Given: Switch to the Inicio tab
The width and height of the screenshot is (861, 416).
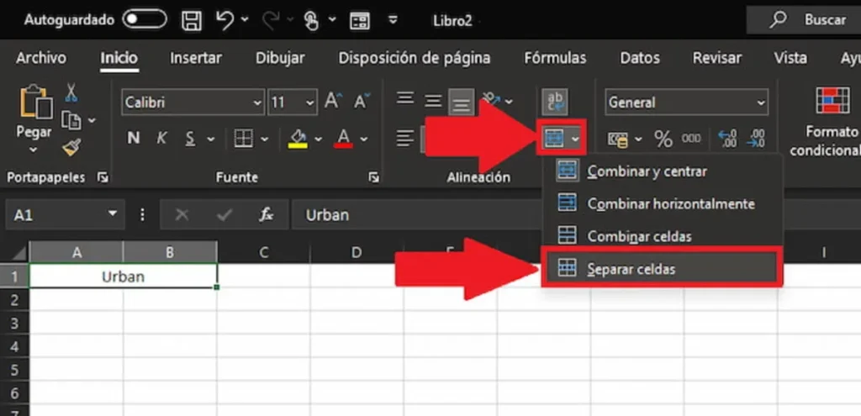Looking at the screenshot, I should pos(119,58).
